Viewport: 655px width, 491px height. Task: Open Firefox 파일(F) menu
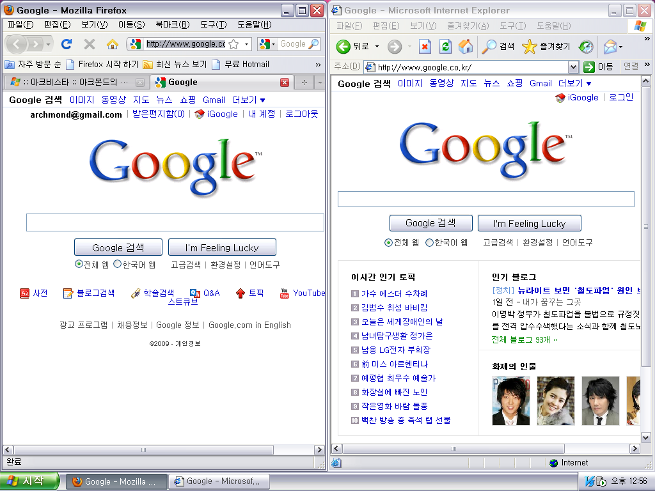pos(20,25)
